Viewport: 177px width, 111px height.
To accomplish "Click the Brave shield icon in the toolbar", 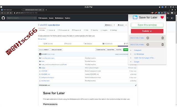I will [152, 13].
